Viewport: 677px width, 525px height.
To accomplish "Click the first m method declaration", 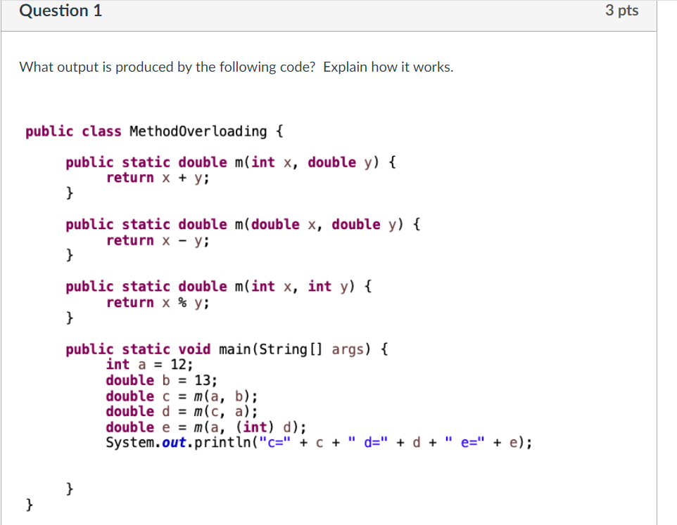I will pyautogui.click(x=229, y=162).
